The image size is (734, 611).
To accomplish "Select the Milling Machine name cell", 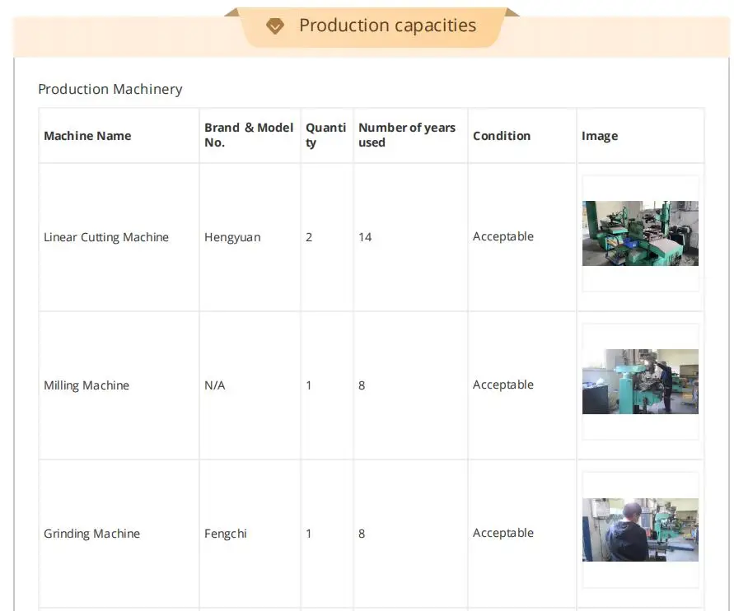I will 86,385.
